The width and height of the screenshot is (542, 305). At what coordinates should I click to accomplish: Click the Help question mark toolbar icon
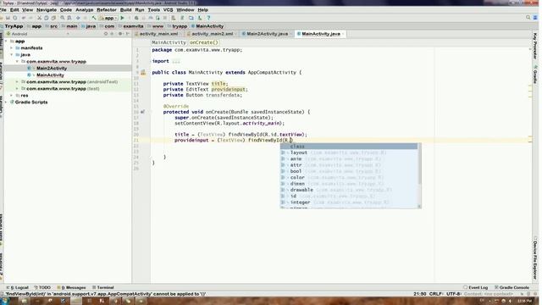(208, 18)
